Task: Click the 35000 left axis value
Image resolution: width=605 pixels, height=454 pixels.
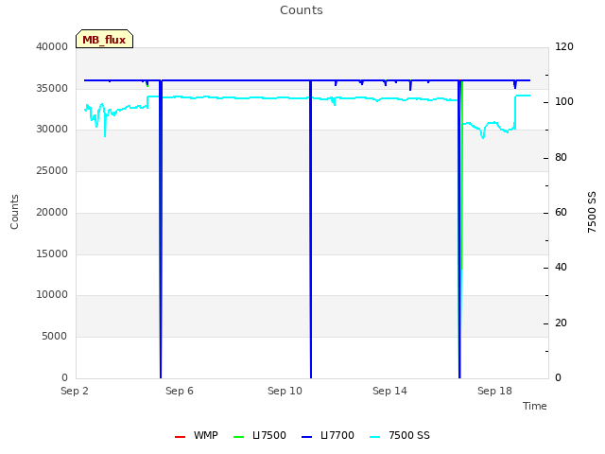Action: [x=52, y=88]
